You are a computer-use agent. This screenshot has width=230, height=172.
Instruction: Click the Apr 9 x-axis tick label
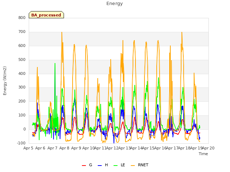(x=76, y=148)
